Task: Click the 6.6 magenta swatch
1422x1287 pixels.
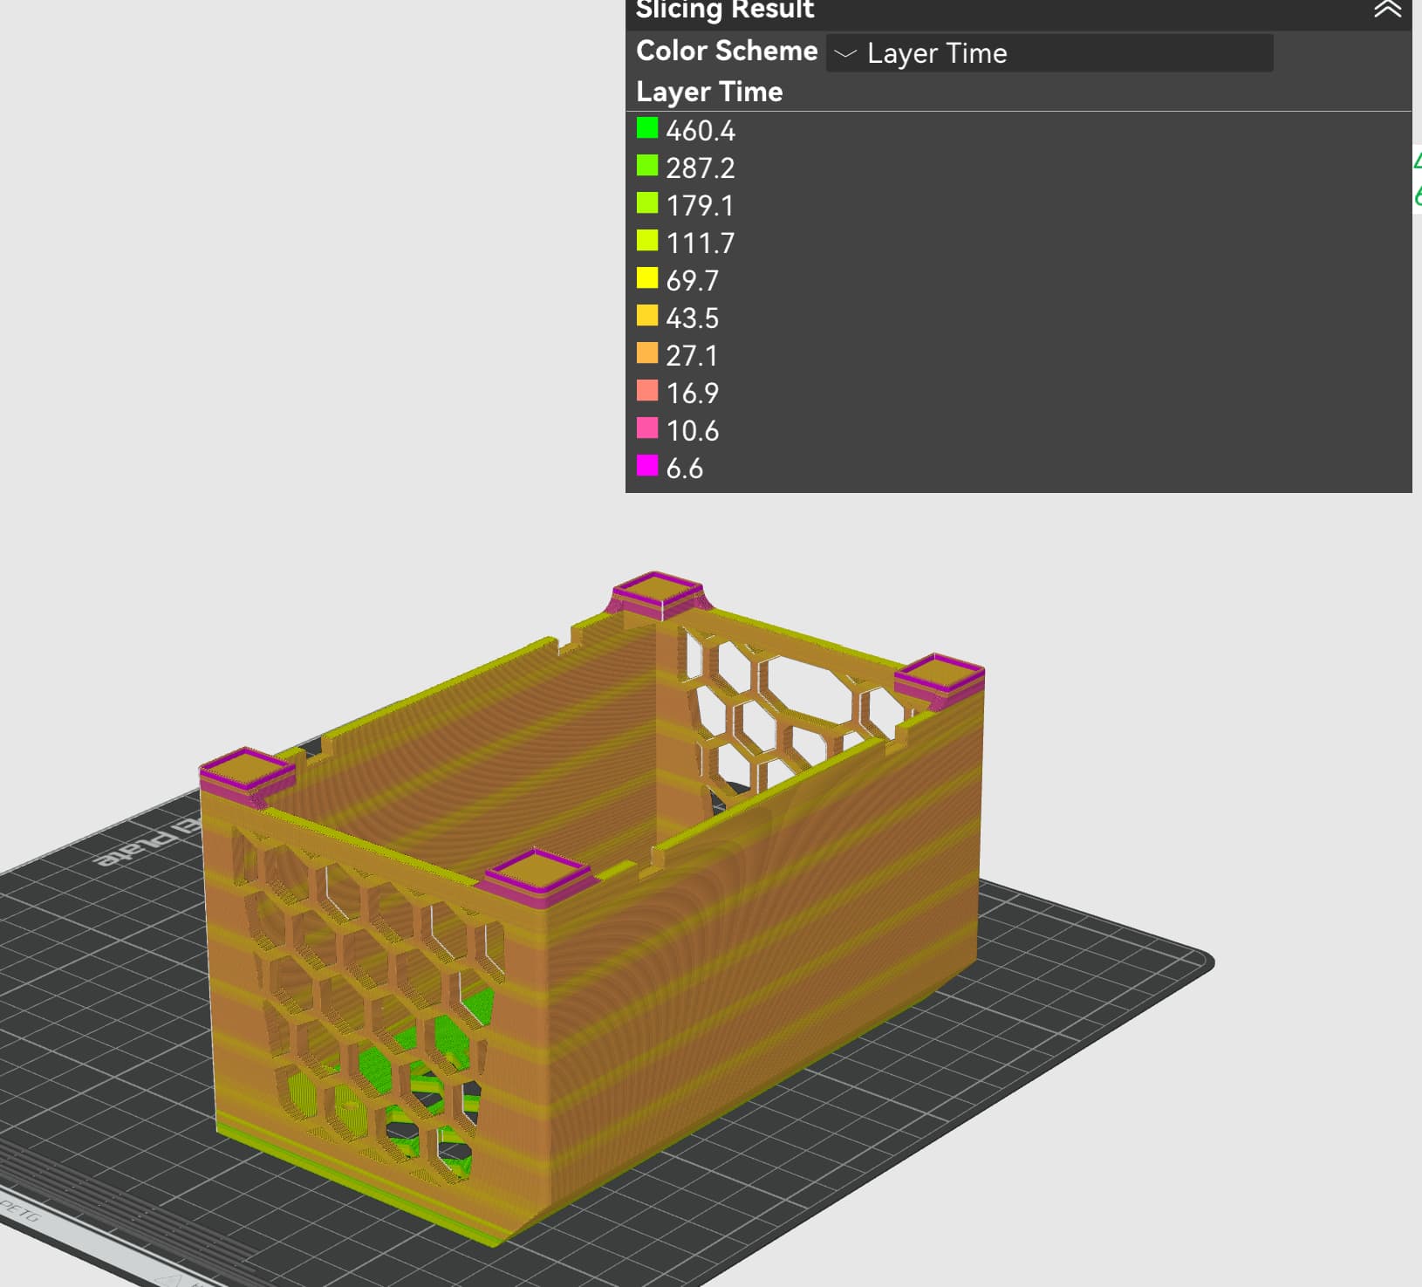Action: coord(647,466)
